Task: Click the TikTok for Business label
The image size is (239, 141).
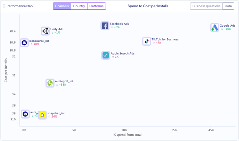Action: tap(165, 39)
